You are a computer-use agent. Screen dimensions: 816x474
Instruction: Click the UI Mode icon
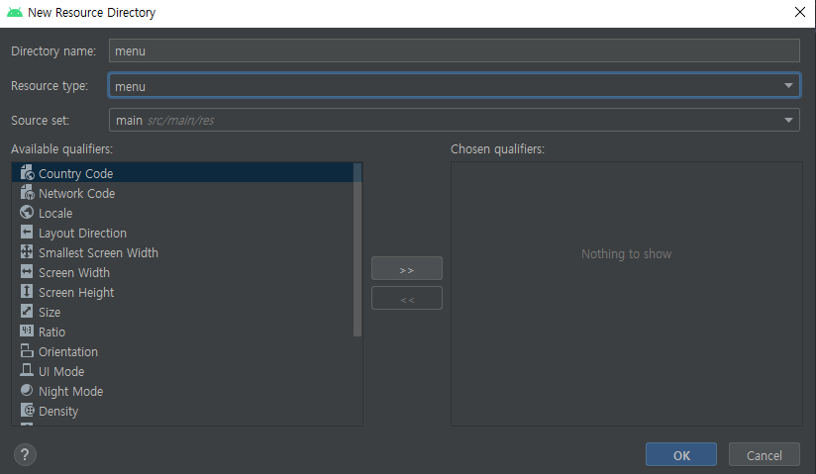pyautogui.click(x=27, y=370)
